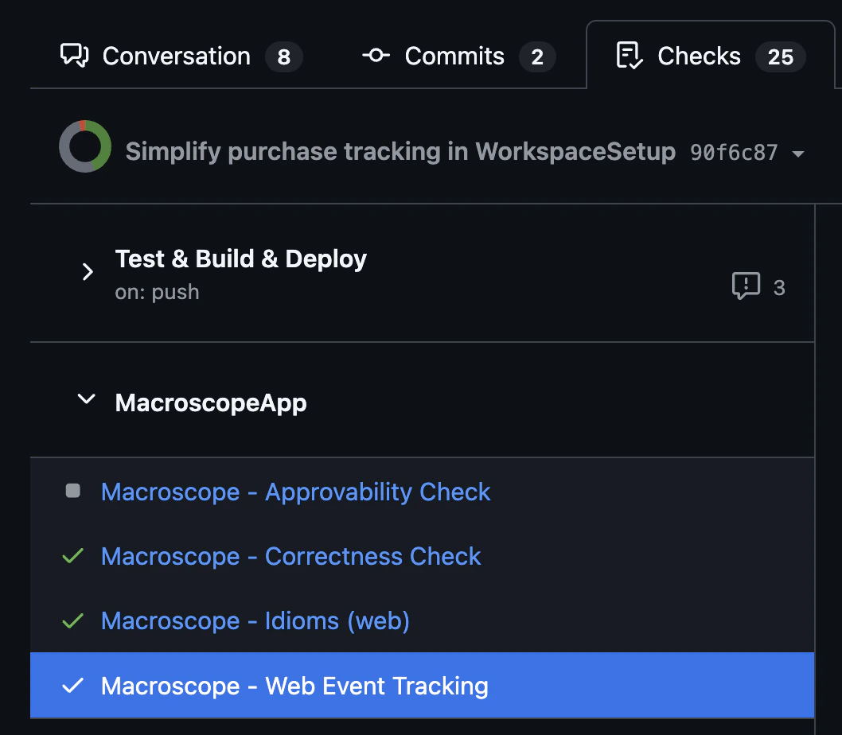This screenshot has height=735, width=842.
Task: Collapse the MacroscopeApp group
Action: (x=85, y=400)
